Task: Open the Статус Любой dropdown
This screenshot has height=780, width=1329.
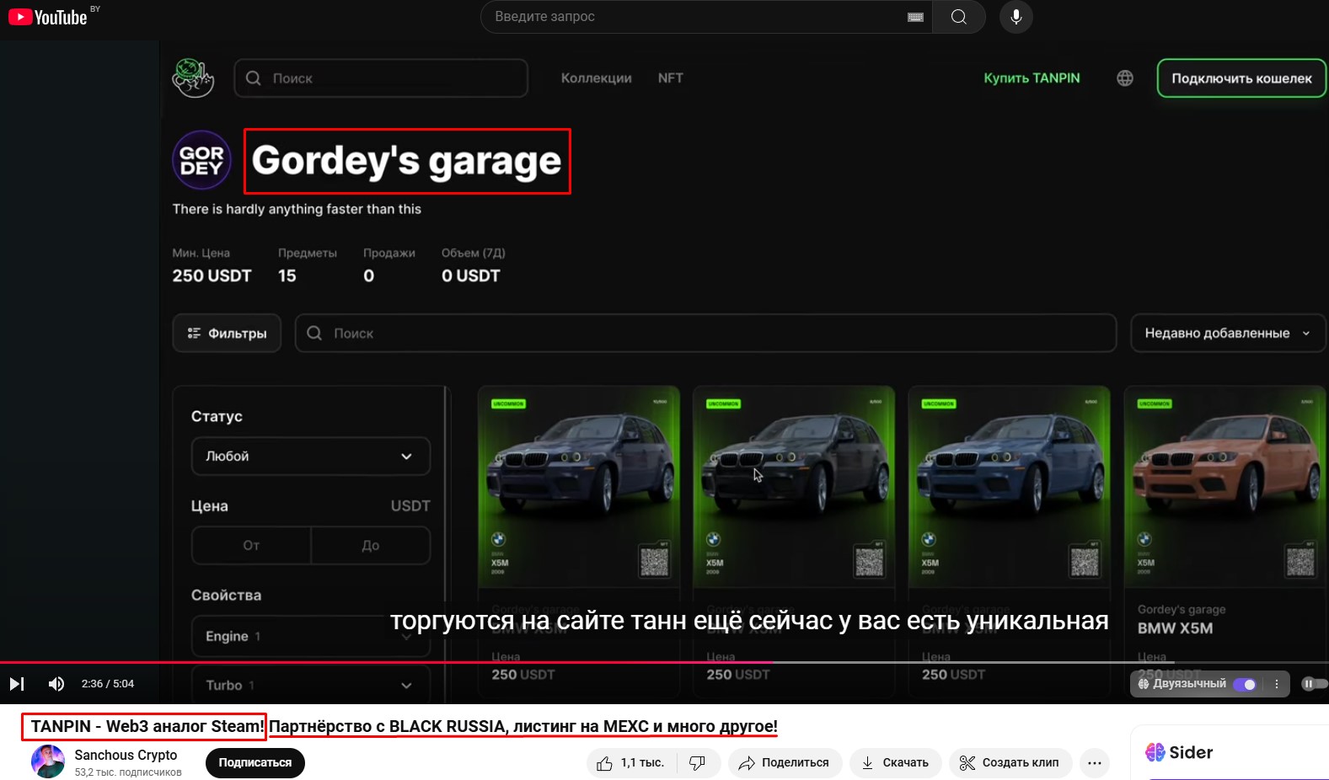Action: coord(311,457)
